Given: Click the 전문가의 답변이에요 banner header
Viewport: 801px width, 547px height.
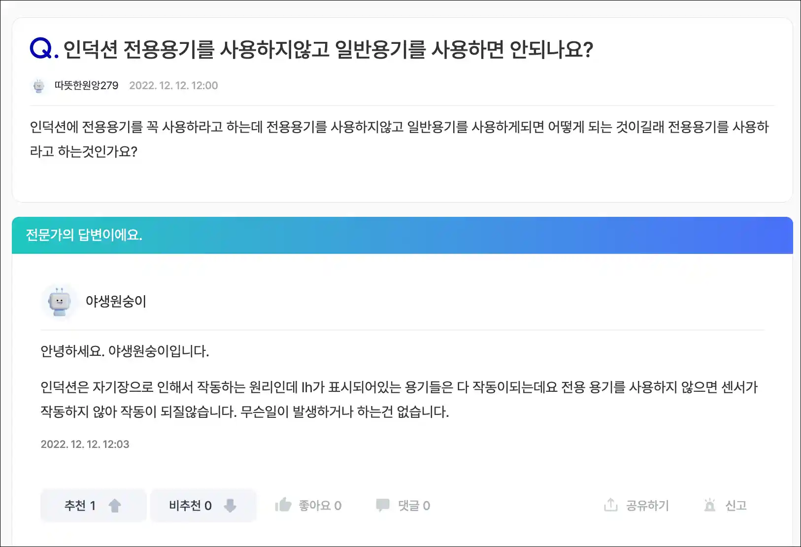Looking at the screenshot, I should tap(402, 235).
